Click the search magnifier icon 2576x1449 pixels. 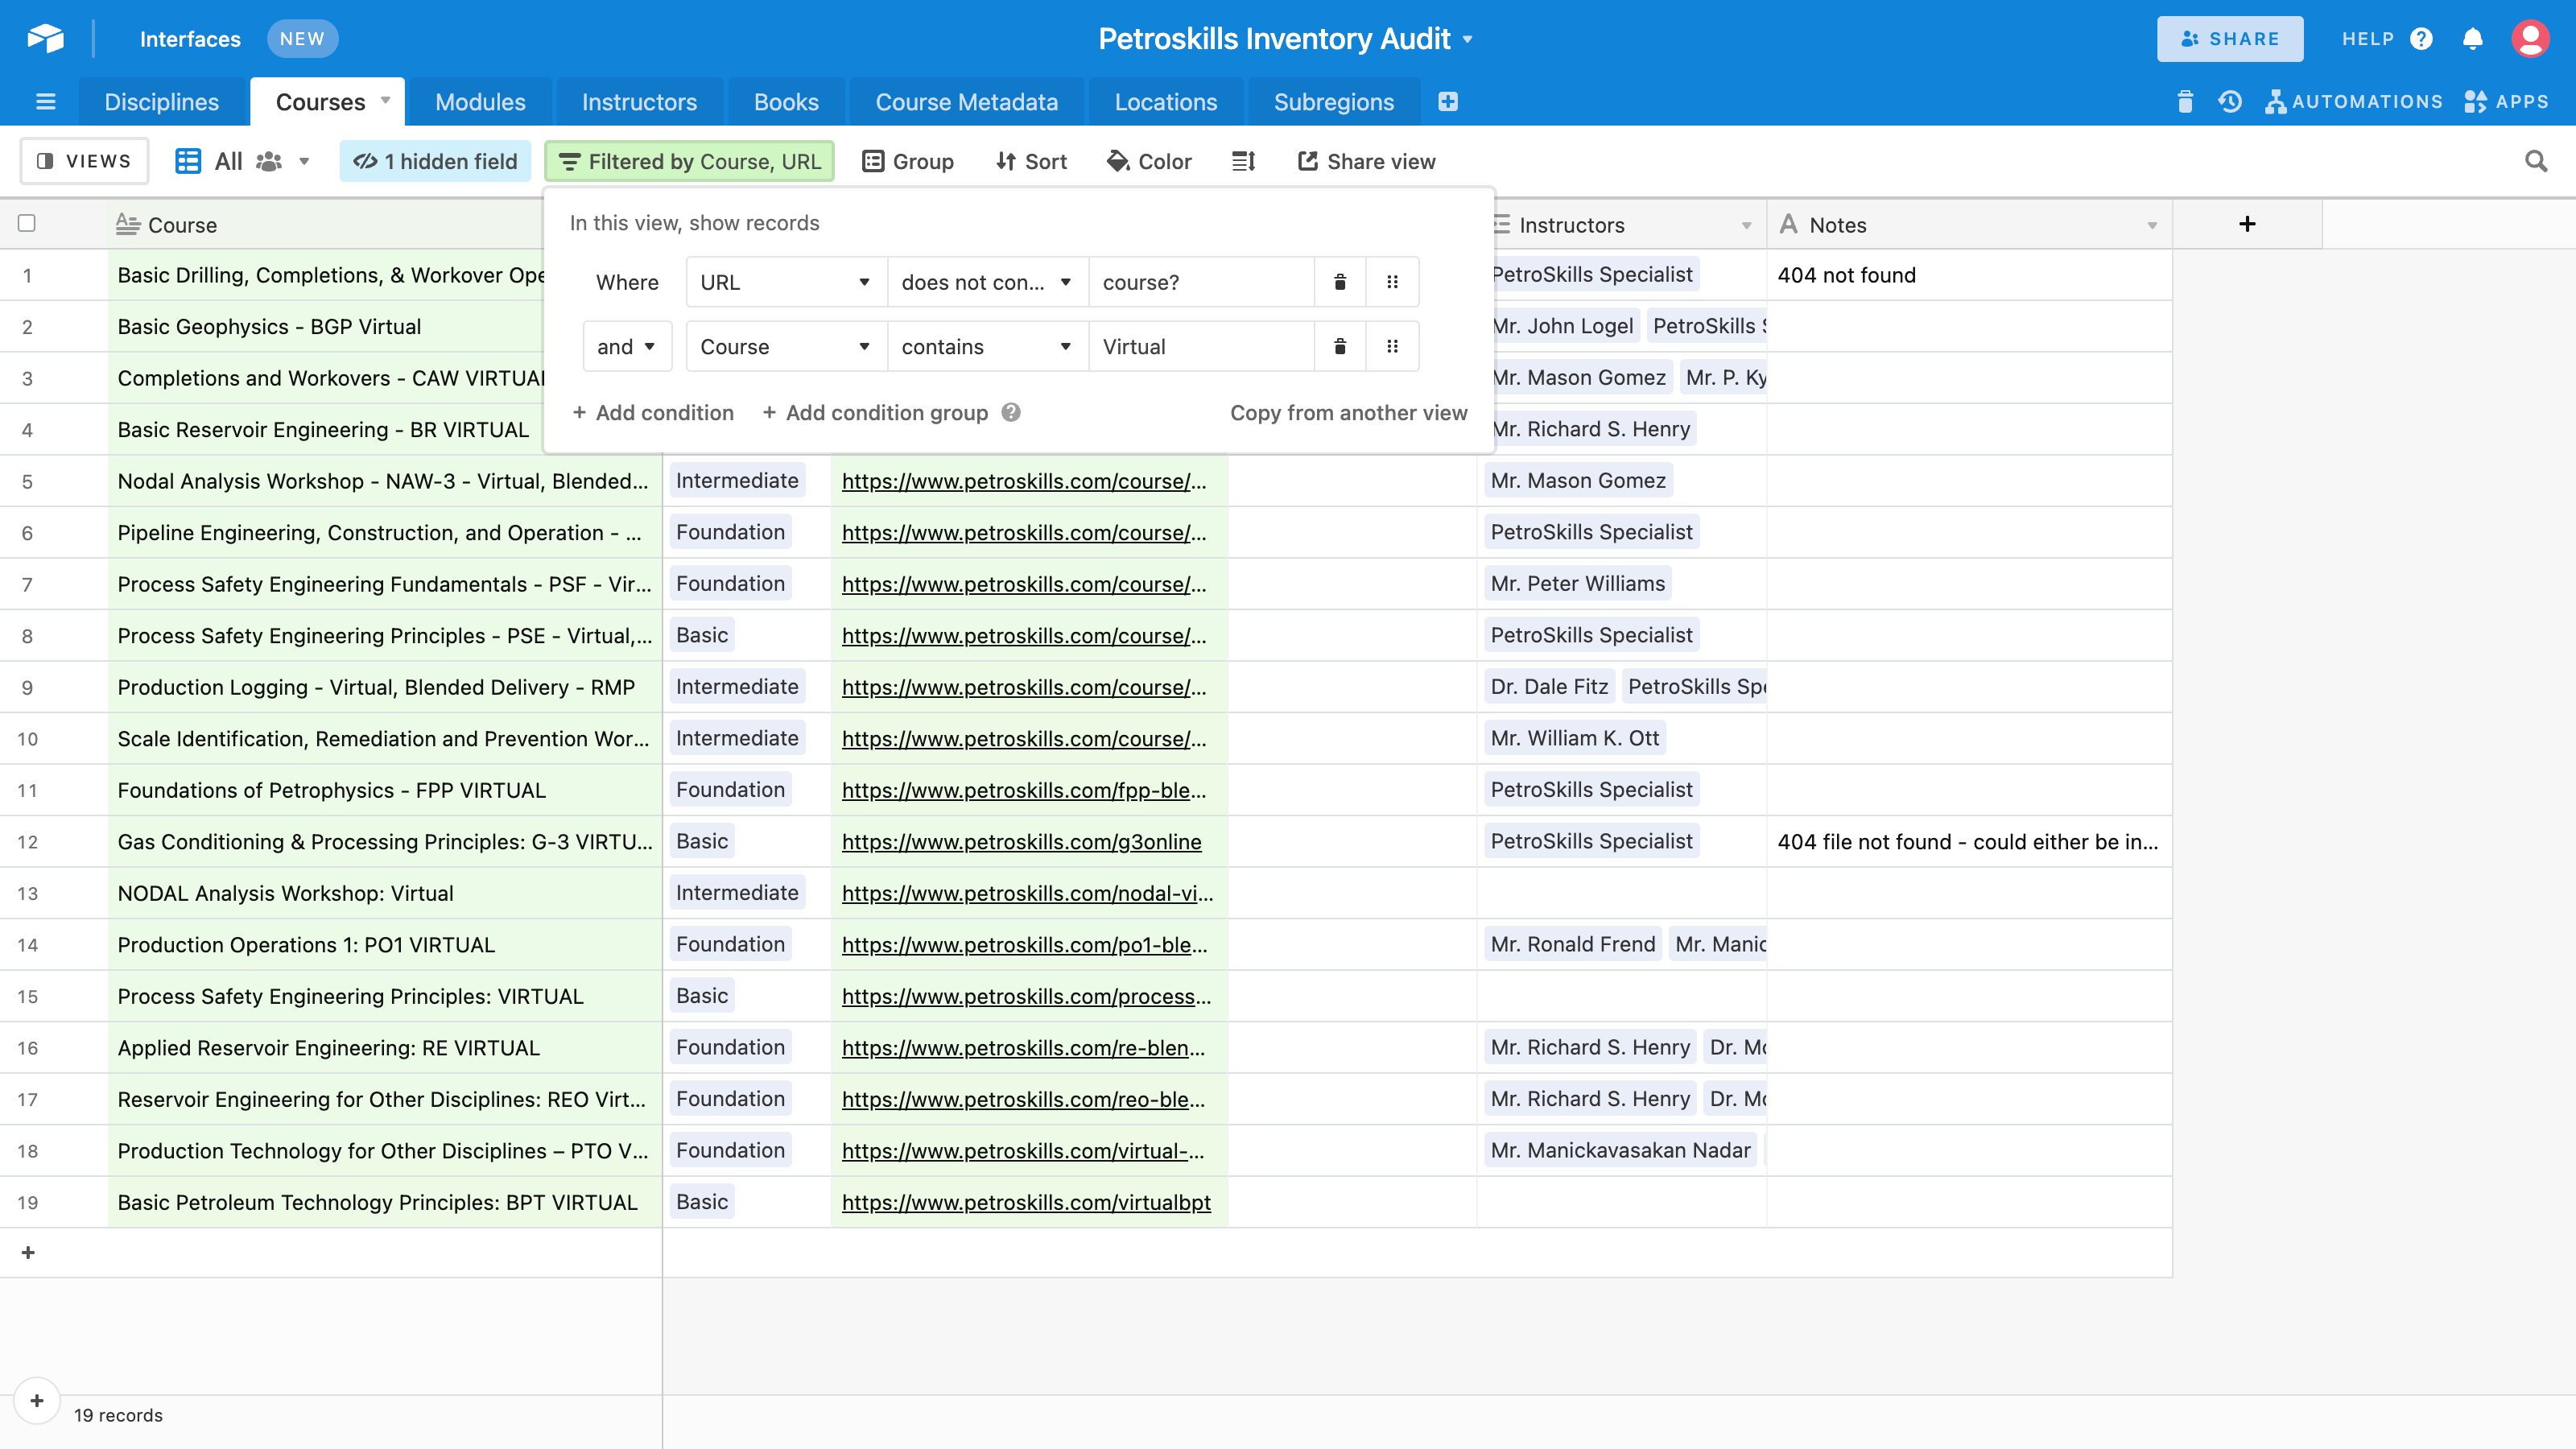click(x=2535, y=161)
